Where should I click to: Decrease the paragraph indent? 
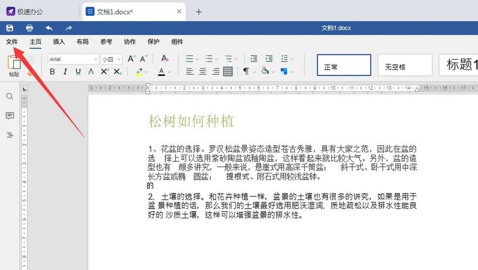[x=254, y=59]
